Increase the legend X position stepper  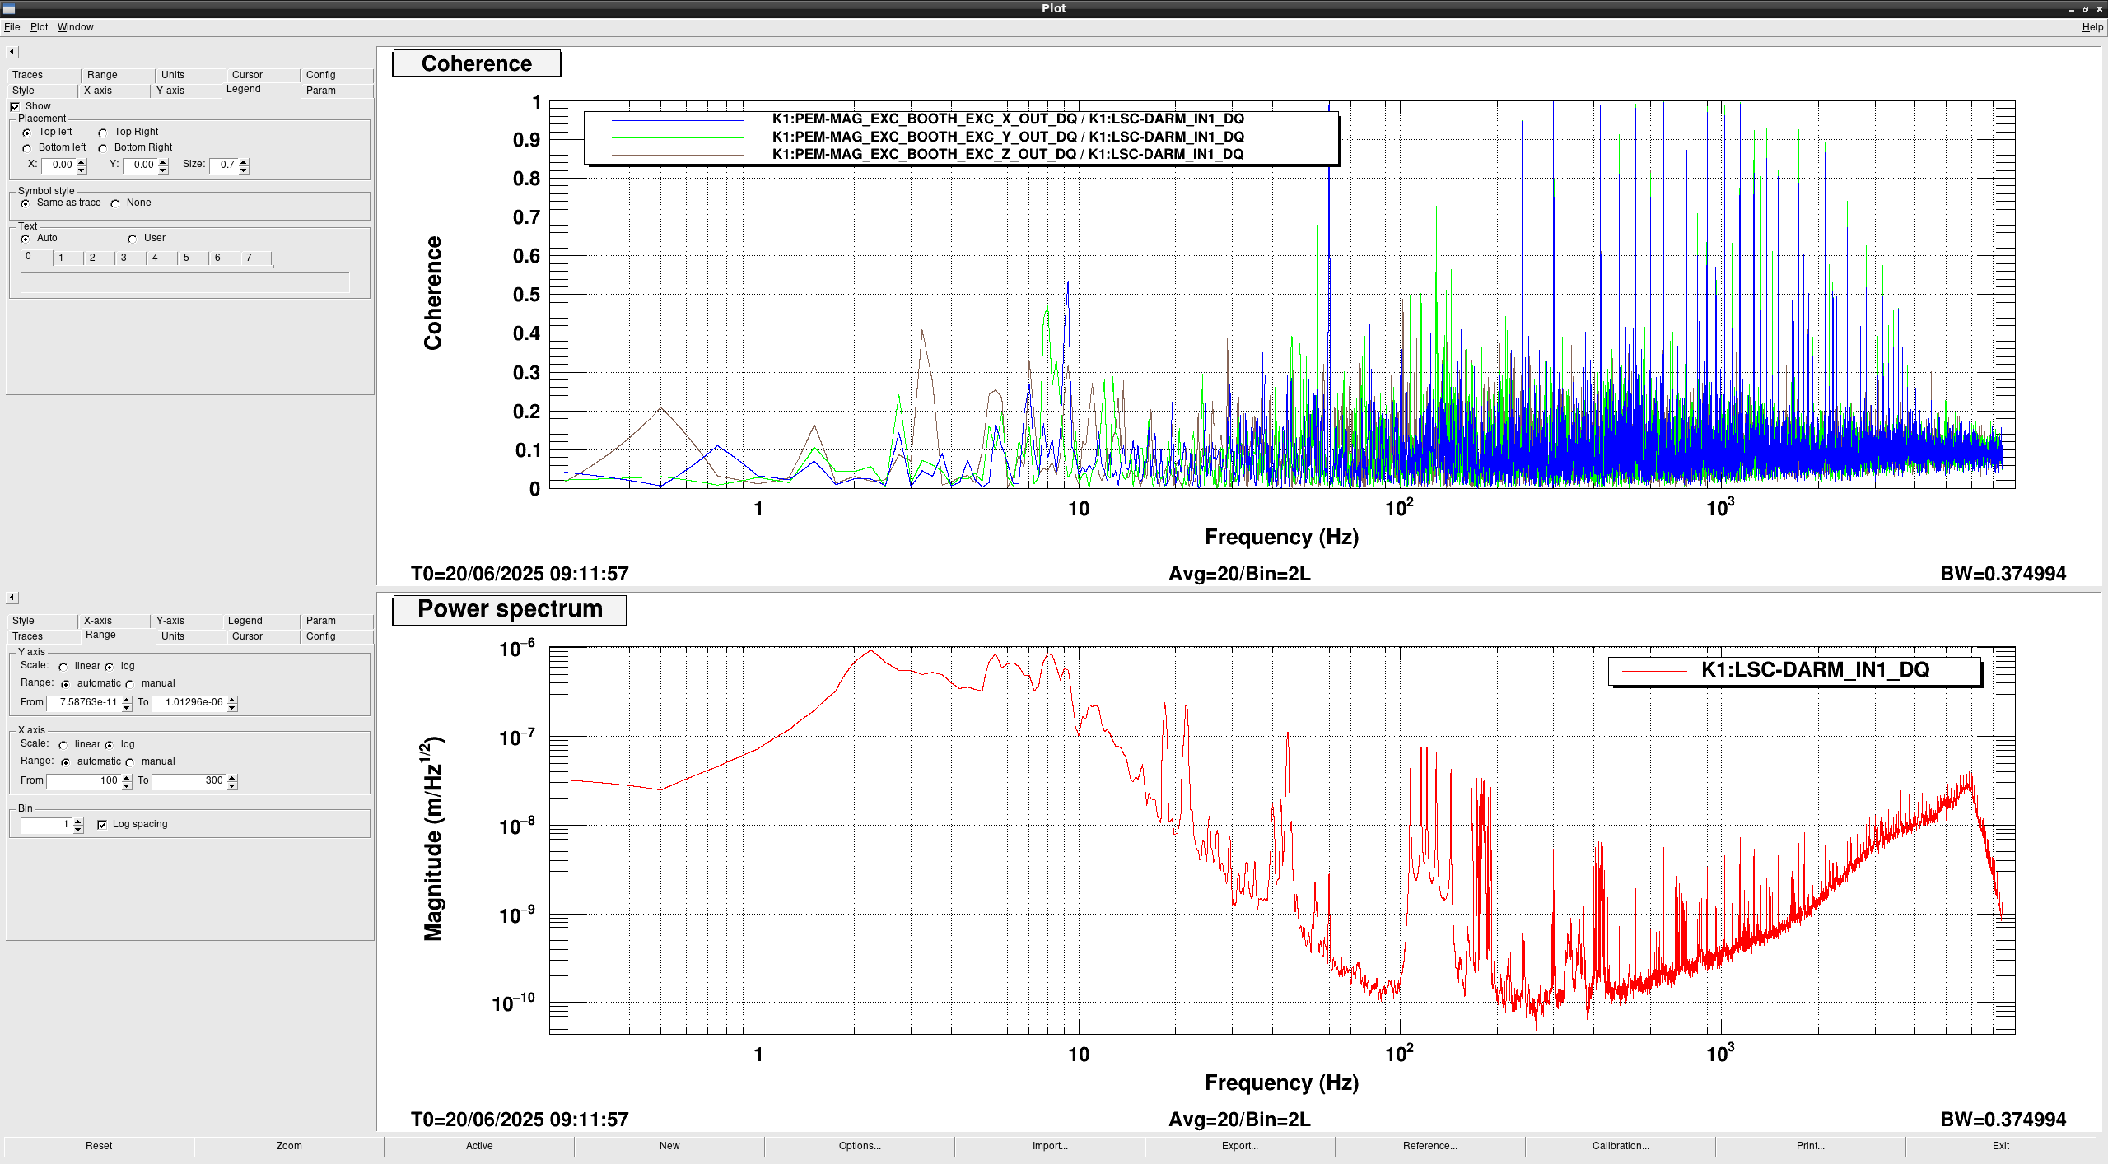pyautogui.click(x=82, y=161)
